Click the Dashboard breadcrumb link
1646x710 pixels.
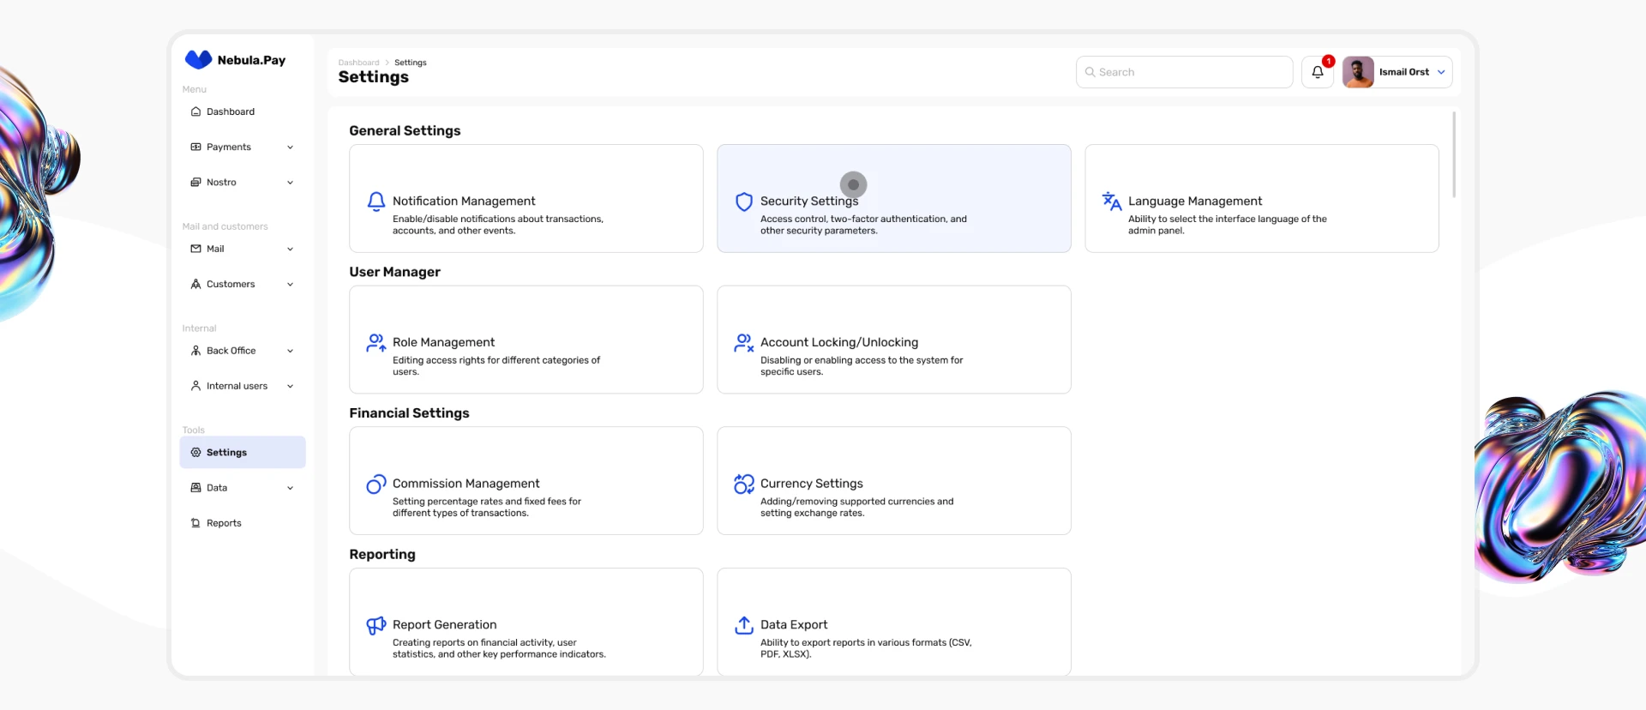358,63
